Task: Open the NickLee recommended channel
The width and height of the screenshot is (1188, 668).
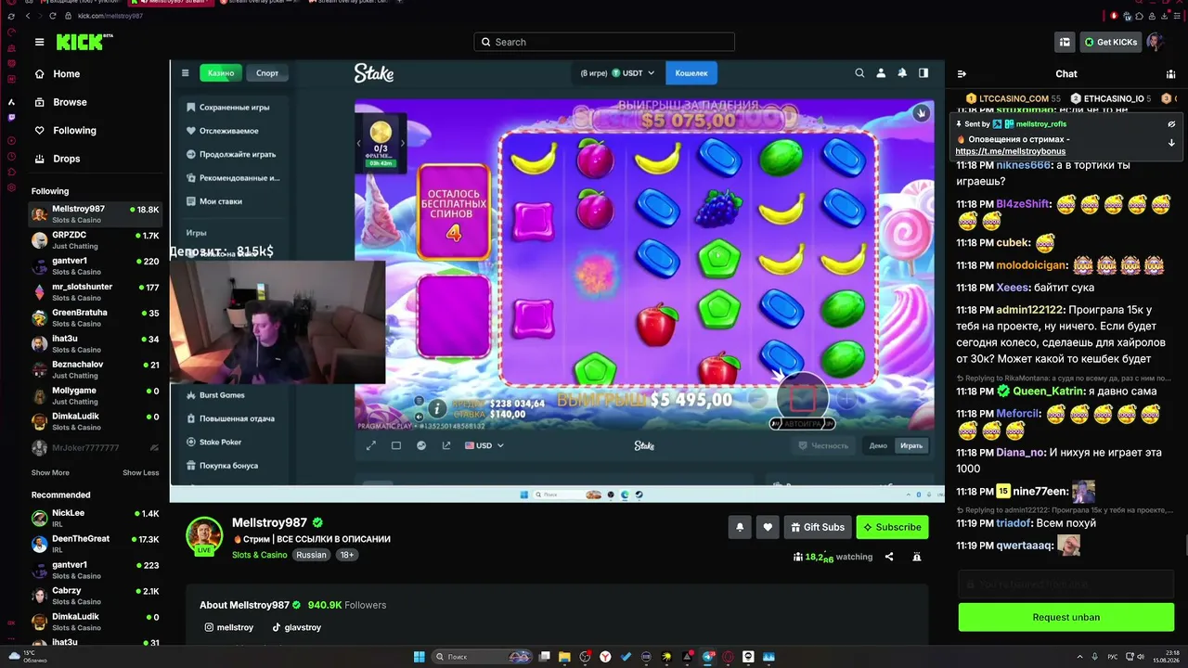Action: (x=96, y=518)
